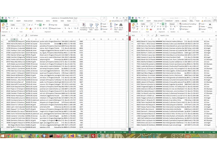Open FILE tab in customer.csv window
Viewport: 217px width, 154px height.
[x=4, y=21]
